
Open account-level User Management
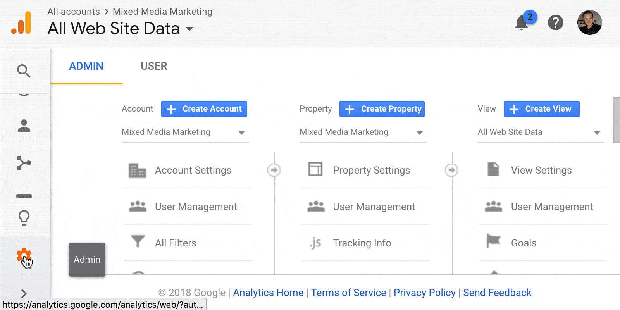[x=196, y=207]
